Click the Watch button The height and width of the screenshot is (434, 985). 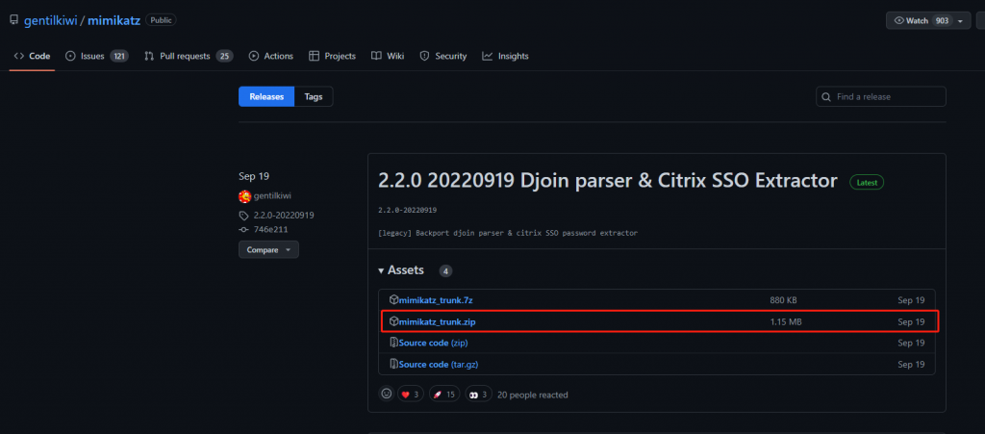[x=928, y=21]
